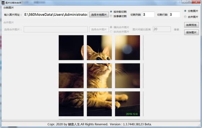Click the 保存图片 save button
This screenshot has height=128, width=202.
[x=192, y=32]
